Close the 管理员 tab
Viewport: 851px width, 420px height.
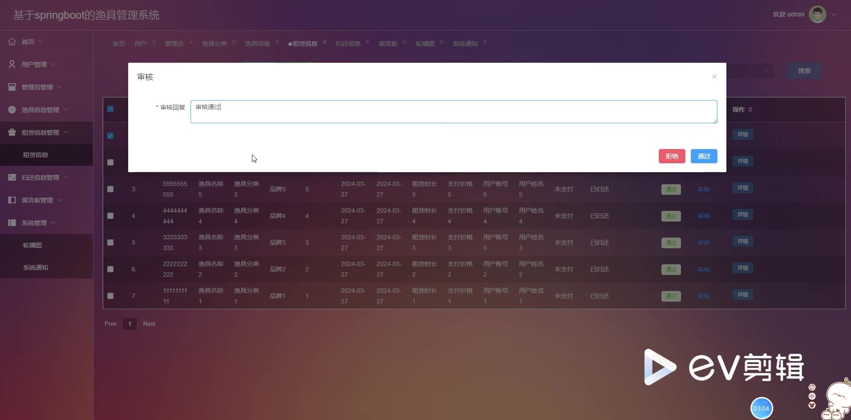click(191, 42)
